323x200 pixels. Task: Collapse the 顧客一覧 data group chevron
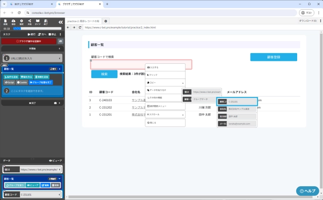tap(60, 178)
